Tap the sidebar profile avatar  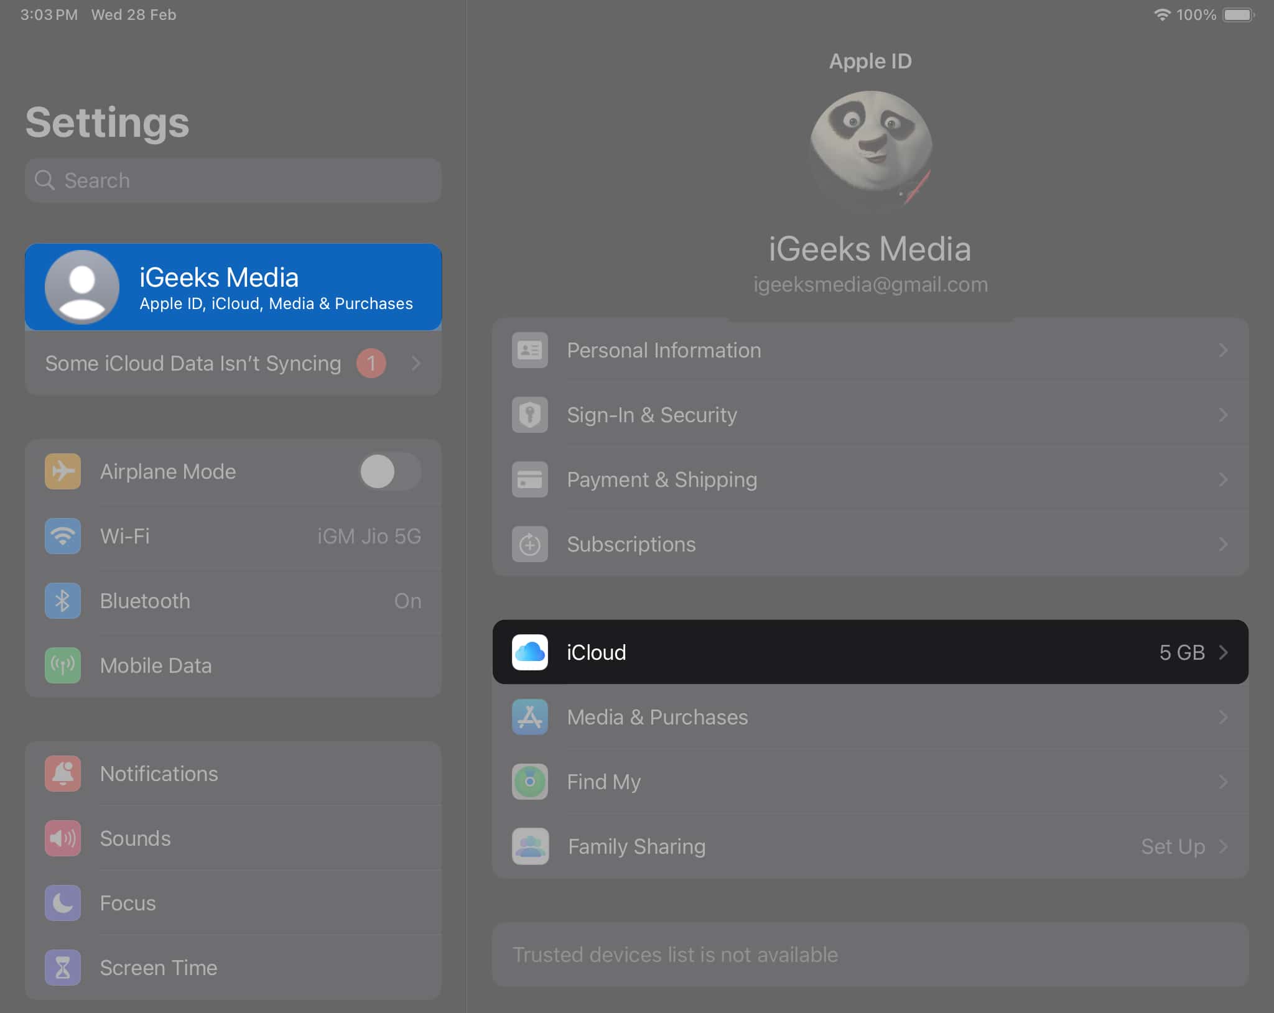pyautogui.click(x=82, y=287)
